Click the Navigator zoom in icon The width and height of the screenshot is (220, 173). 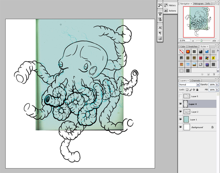[x=214, y=41]
